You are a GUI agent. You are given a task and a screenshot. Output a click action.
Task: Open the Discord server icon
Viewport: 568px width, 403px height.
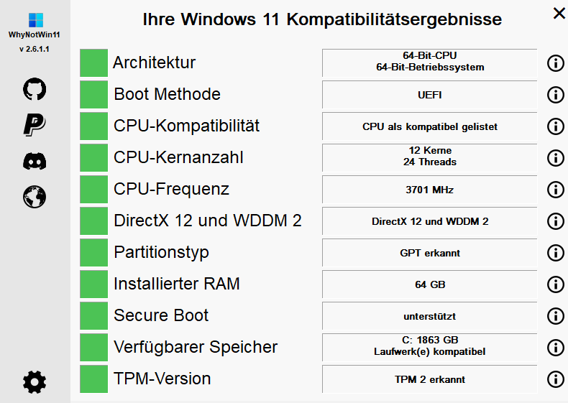click(x=35, y=161)
